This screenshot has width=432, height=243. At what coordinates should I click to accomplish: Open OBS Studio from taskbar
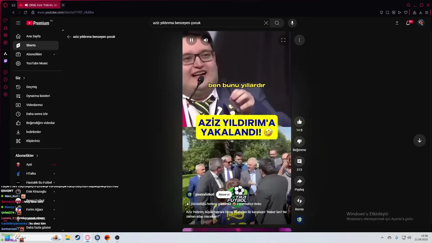117,238
